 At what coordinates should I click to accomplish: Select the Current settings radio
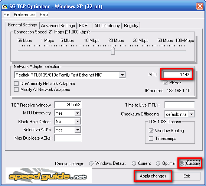[134, 163]
